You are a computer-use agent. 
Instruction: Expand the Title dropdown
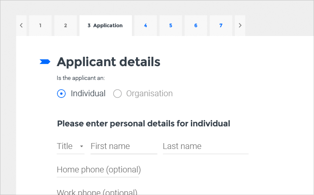(x=70, y=146)
